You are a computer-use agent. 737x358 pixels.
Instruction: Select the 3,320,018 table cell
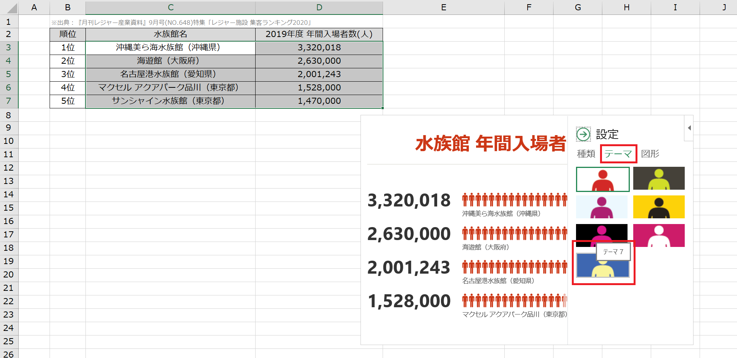pyautogui.click(x=319, y=48)
